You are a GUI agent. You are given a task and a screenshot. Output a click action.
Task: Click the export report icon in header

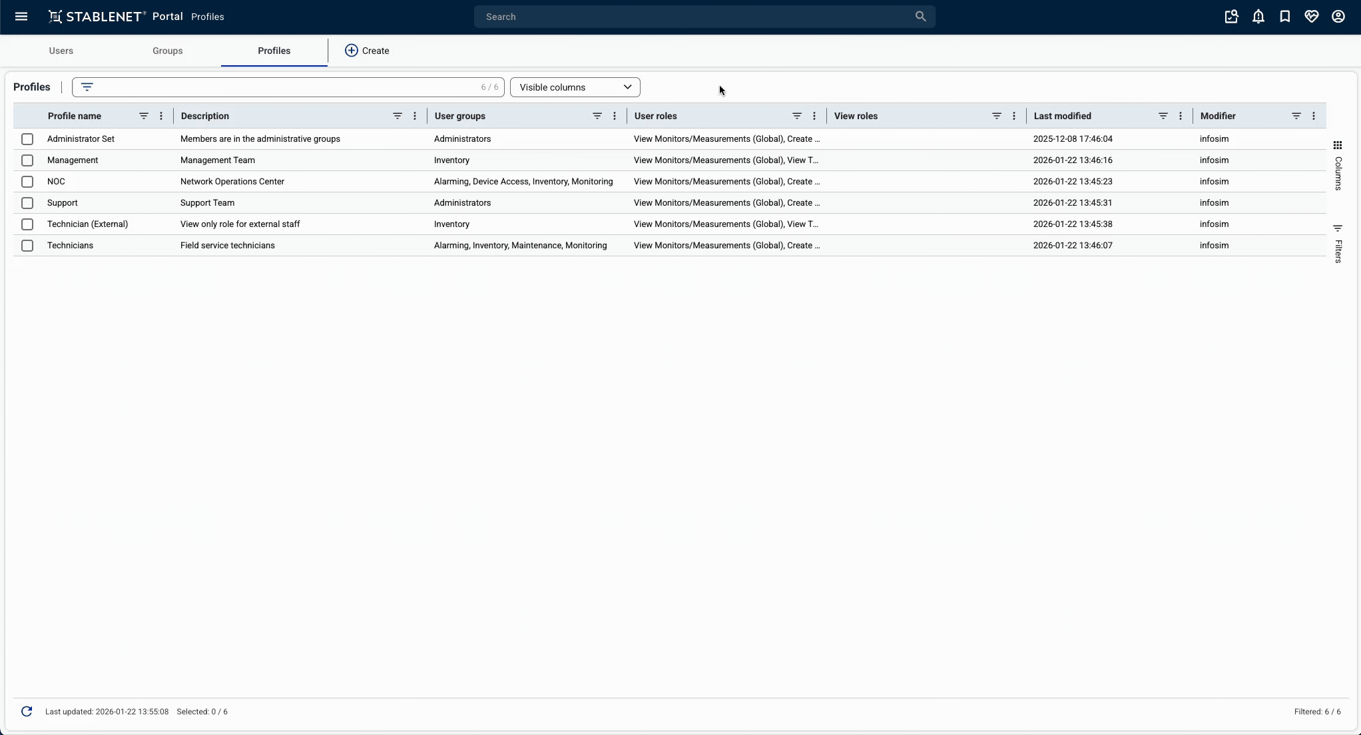click(1231, 17)
